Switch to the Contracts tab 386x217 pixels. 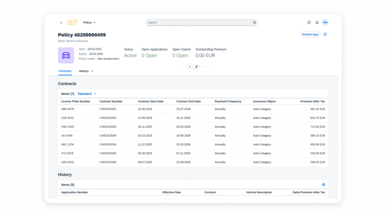(x=65, y=71)
